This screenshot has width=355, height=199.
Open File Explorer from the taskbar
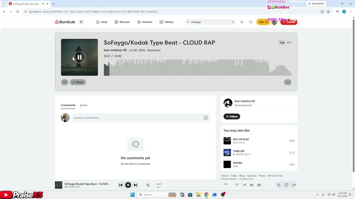tap(198, 195)
